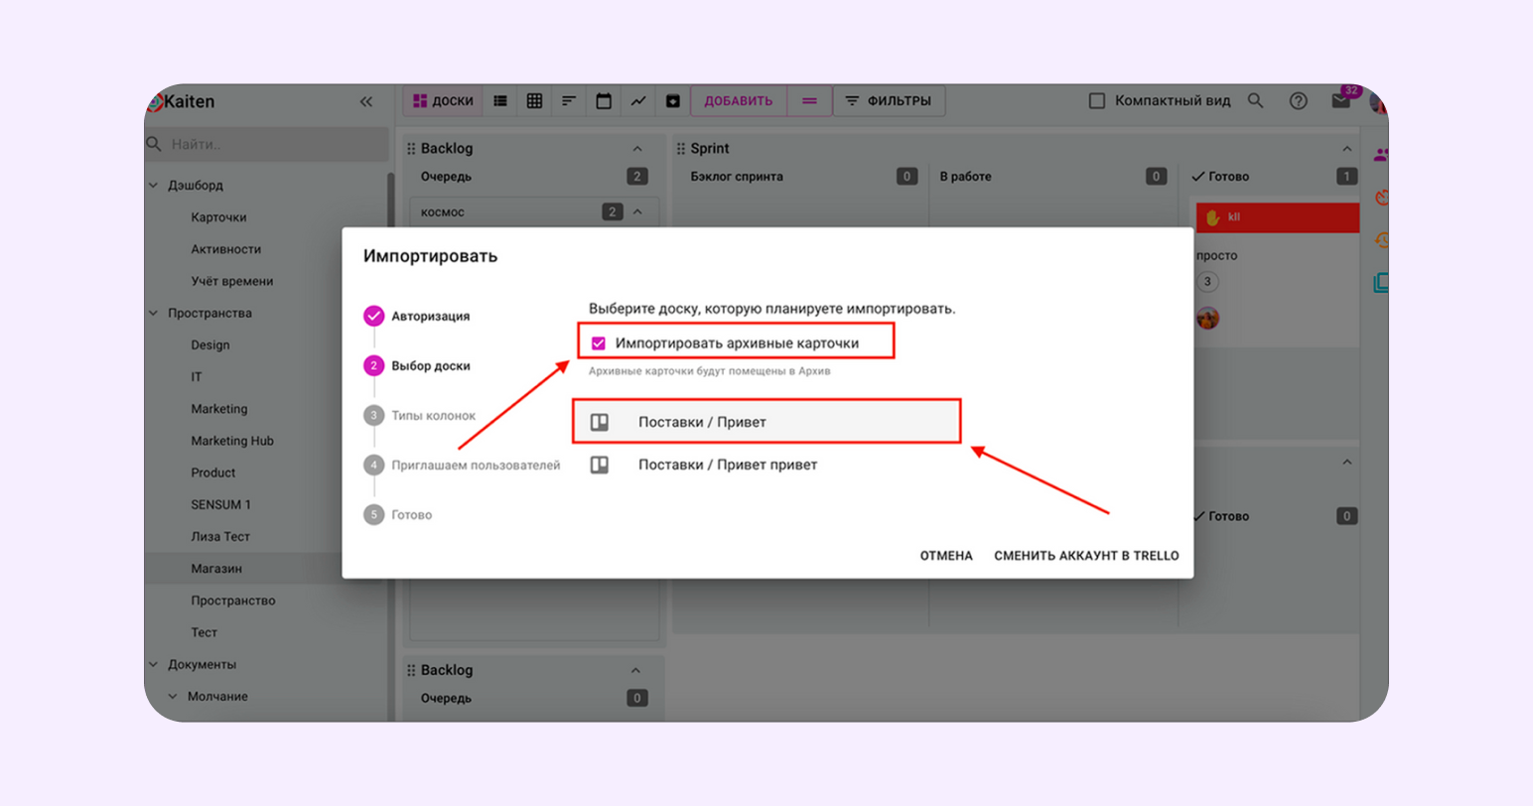Collapse the sidebar with double-chevron icon
Image resolution: width=1533 pixels, height=806 pixels.
point(366,101)
